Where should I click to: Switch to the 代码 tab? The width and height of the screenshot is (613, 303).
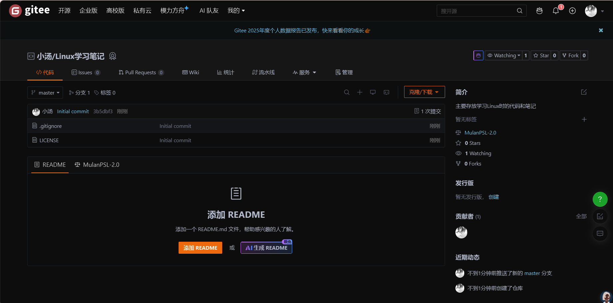(45, 72)
